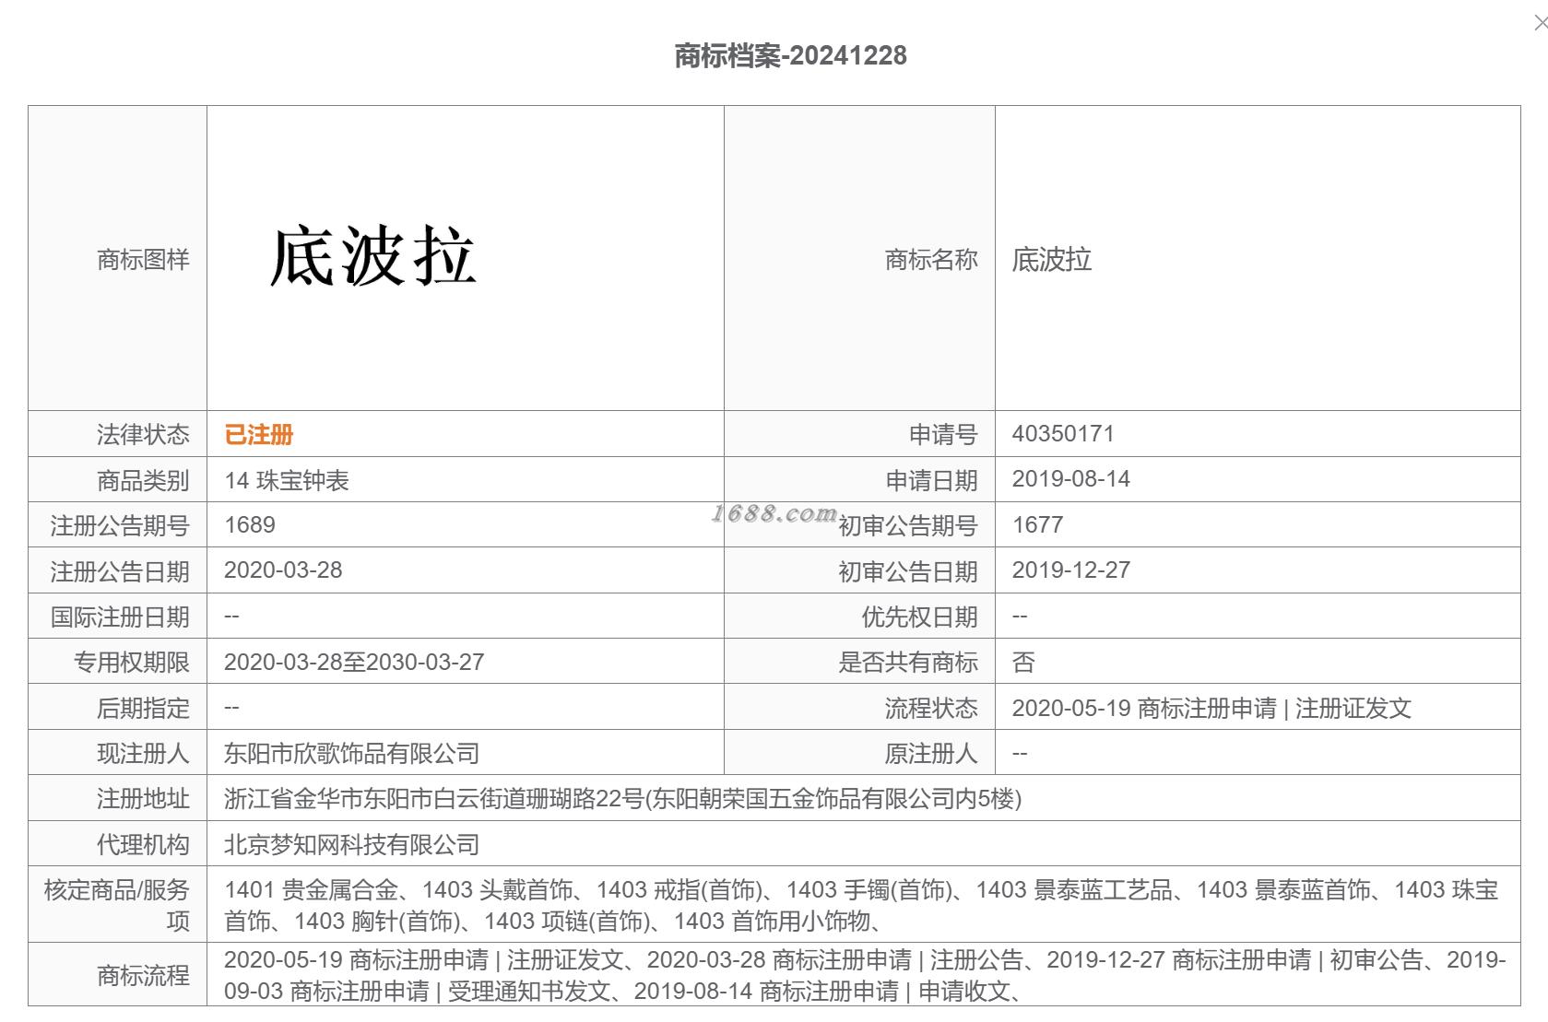This screenshot has height=1022, width=1548.
Task: Click the 注册公告期号 label
Action: 120,525
